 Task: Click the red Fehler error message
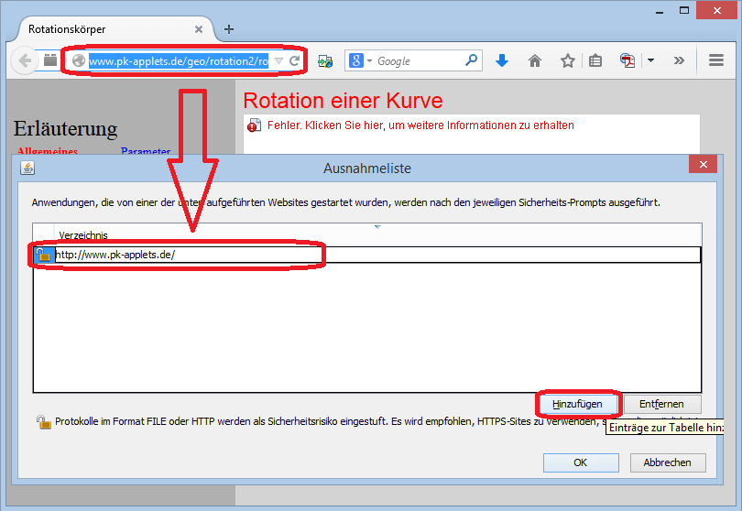pyautogui.click(x=420, y=125)
